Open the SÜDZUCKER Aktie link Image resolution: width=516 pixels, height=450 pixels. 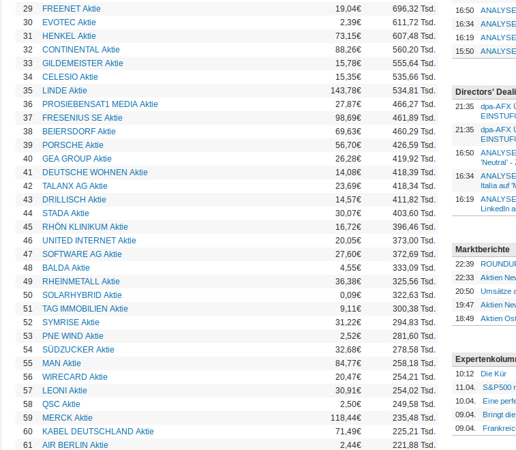click(x=78, y=350)
